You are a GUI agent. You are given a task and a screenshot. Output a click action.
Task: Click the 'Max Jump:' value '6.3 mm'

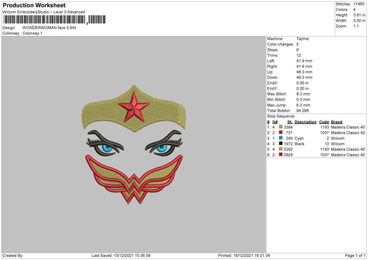click(x=303, y=105)
